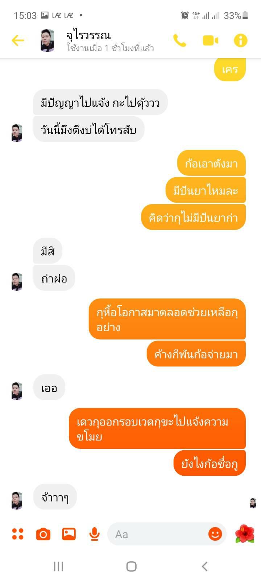Image resolution: width=261 pixels, height=581 pixels.
Task: Open the photo gallery icon
Action: [x=69, y=534]
